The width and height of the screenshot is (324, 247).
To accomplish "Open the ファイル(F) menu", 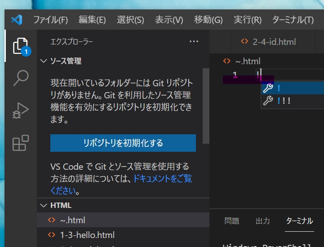I will [50, 20].
